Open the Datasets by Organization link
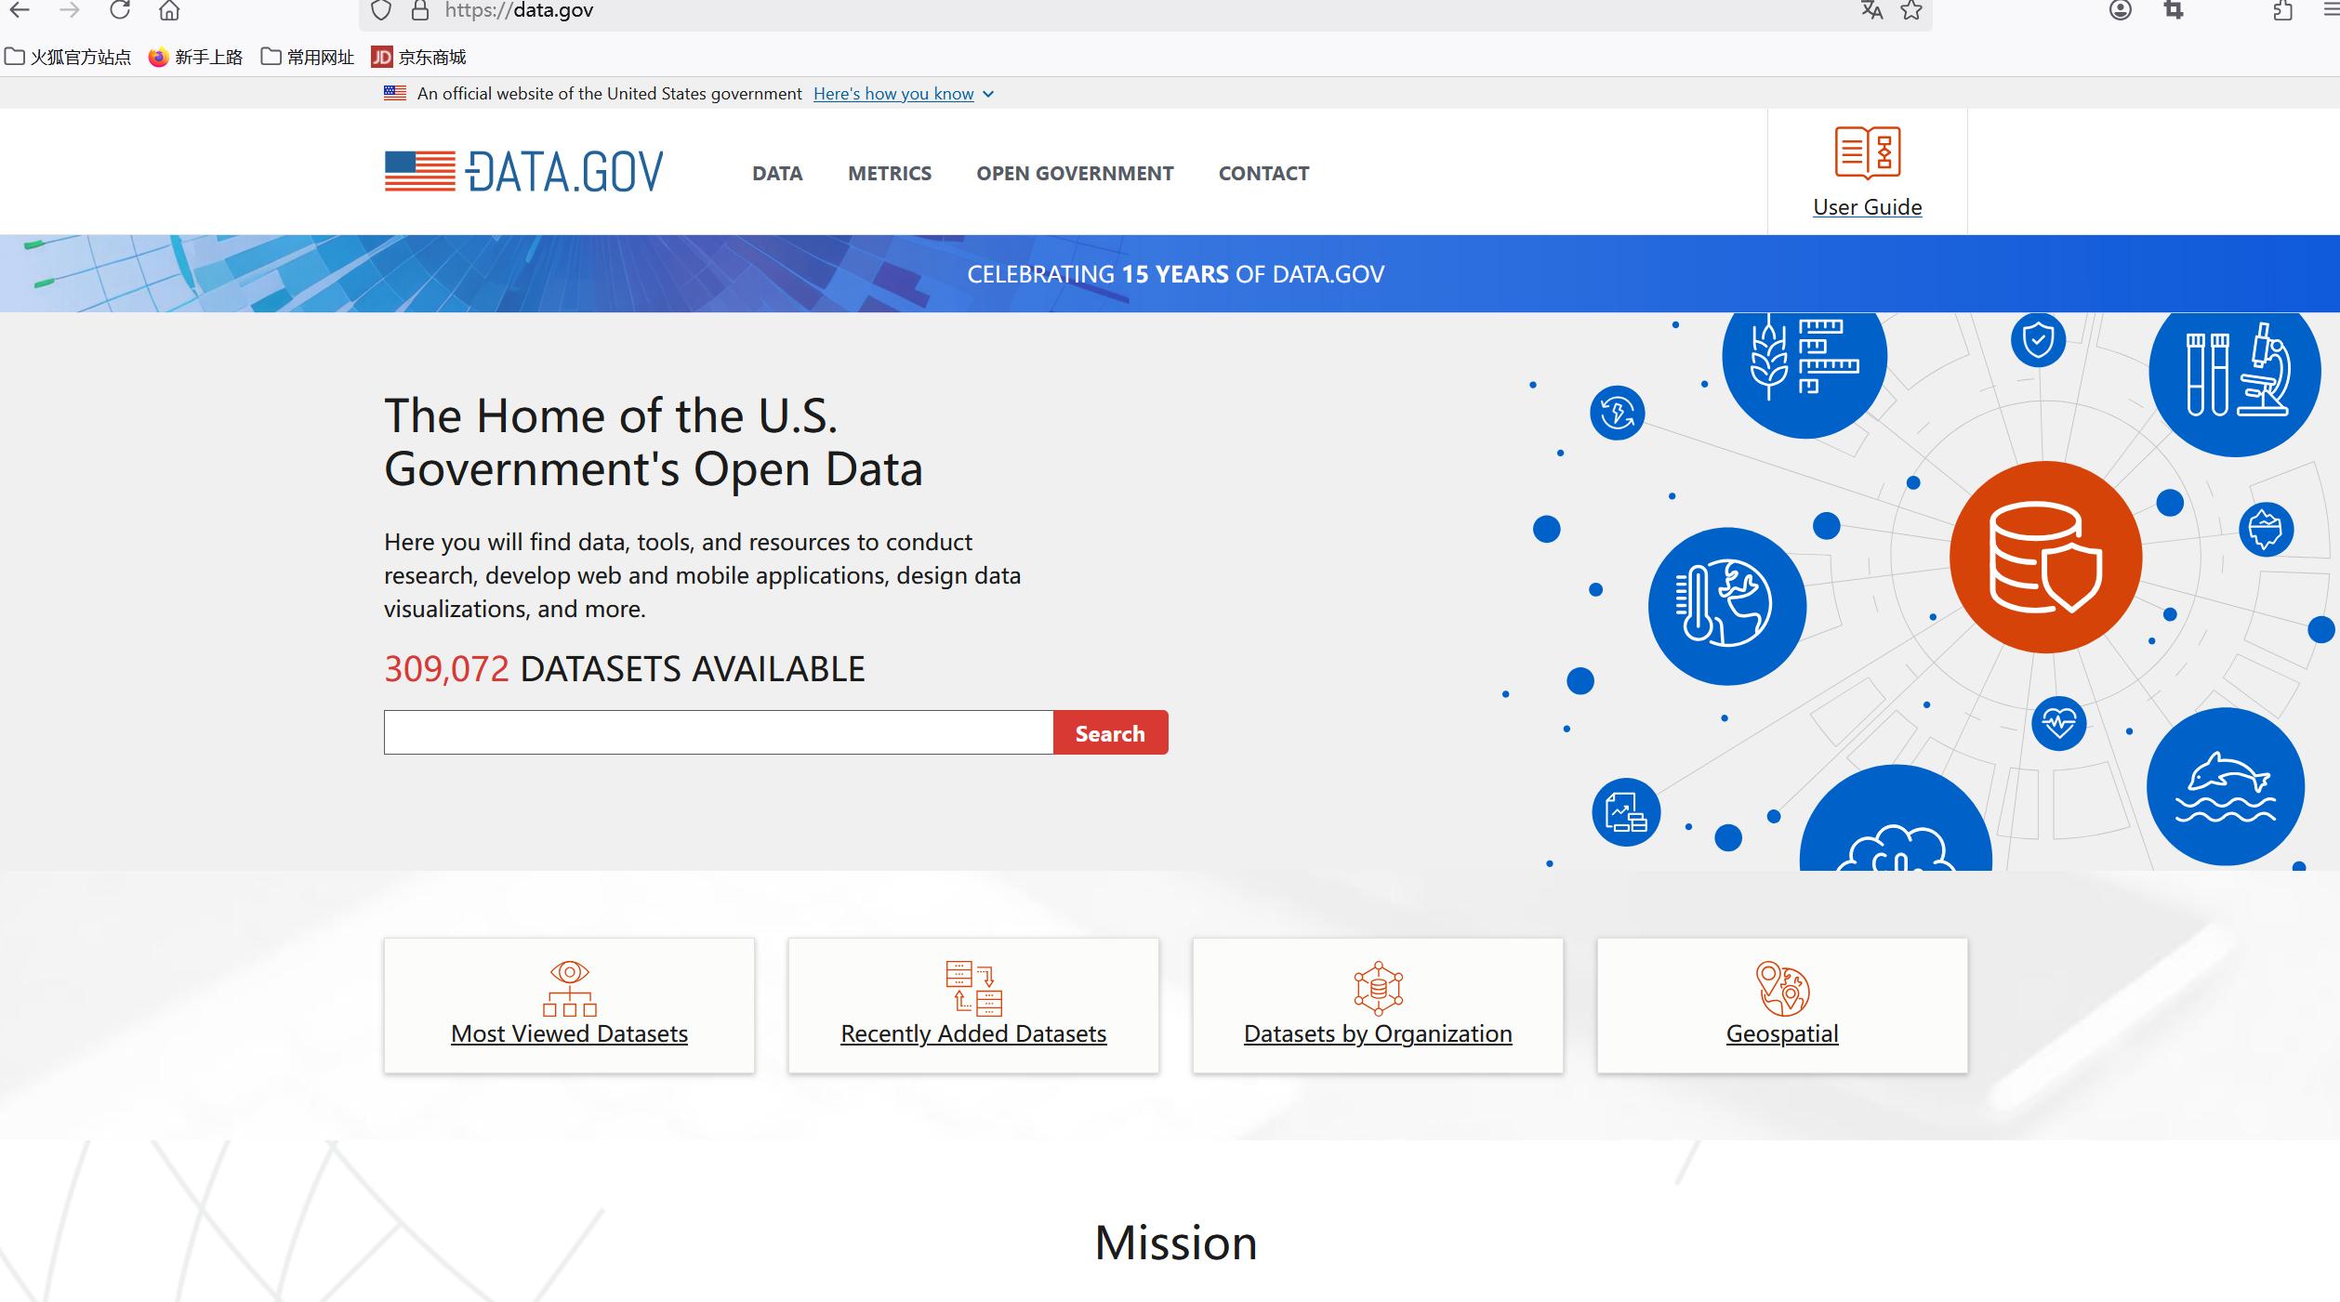This screenshot has width=2340, height=1302. pyautogui.click(x=1378, y=1033)
